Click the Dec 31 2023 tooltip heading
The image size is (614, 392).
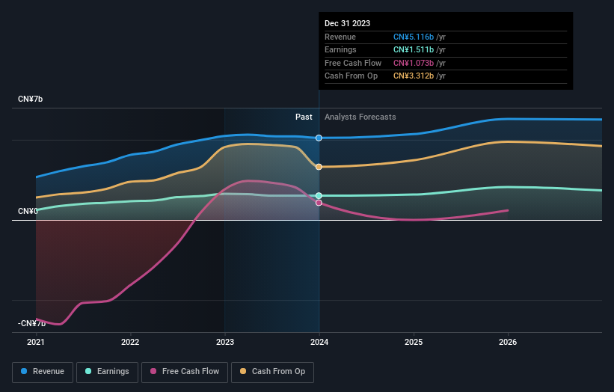coord(347,23)
